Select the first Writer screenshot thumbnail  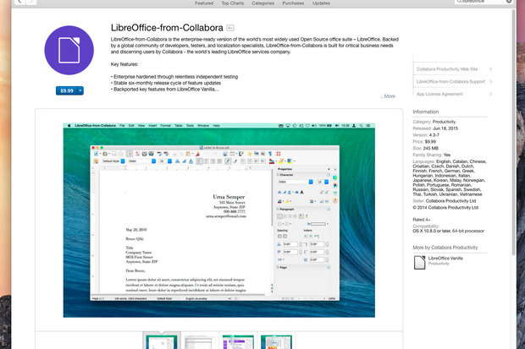pyautogui.click(x=162, y=341)
